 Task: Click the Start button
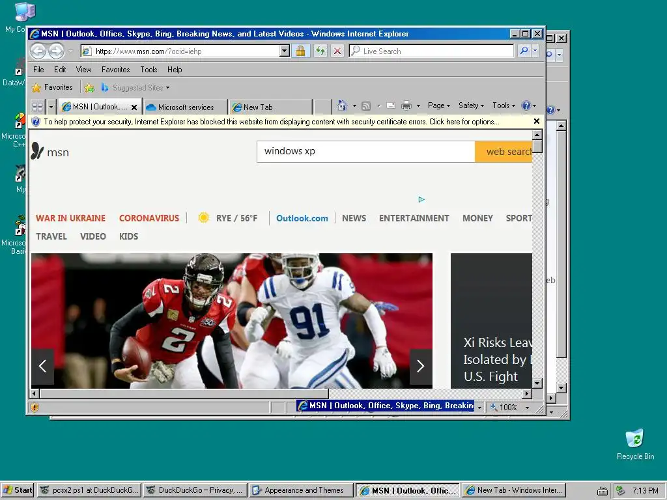(18, 490)
